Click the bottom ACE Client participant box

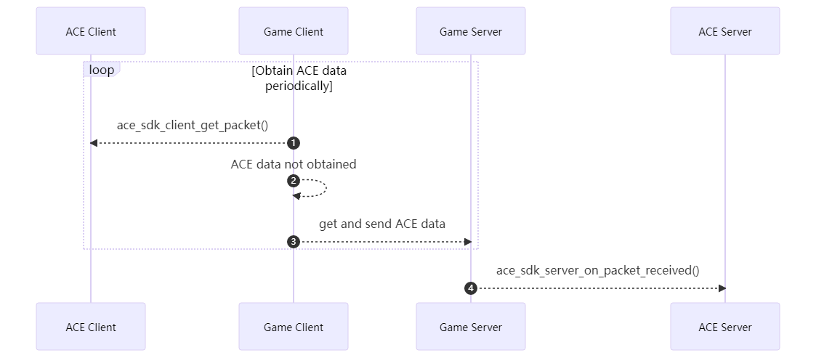[91, 327]
